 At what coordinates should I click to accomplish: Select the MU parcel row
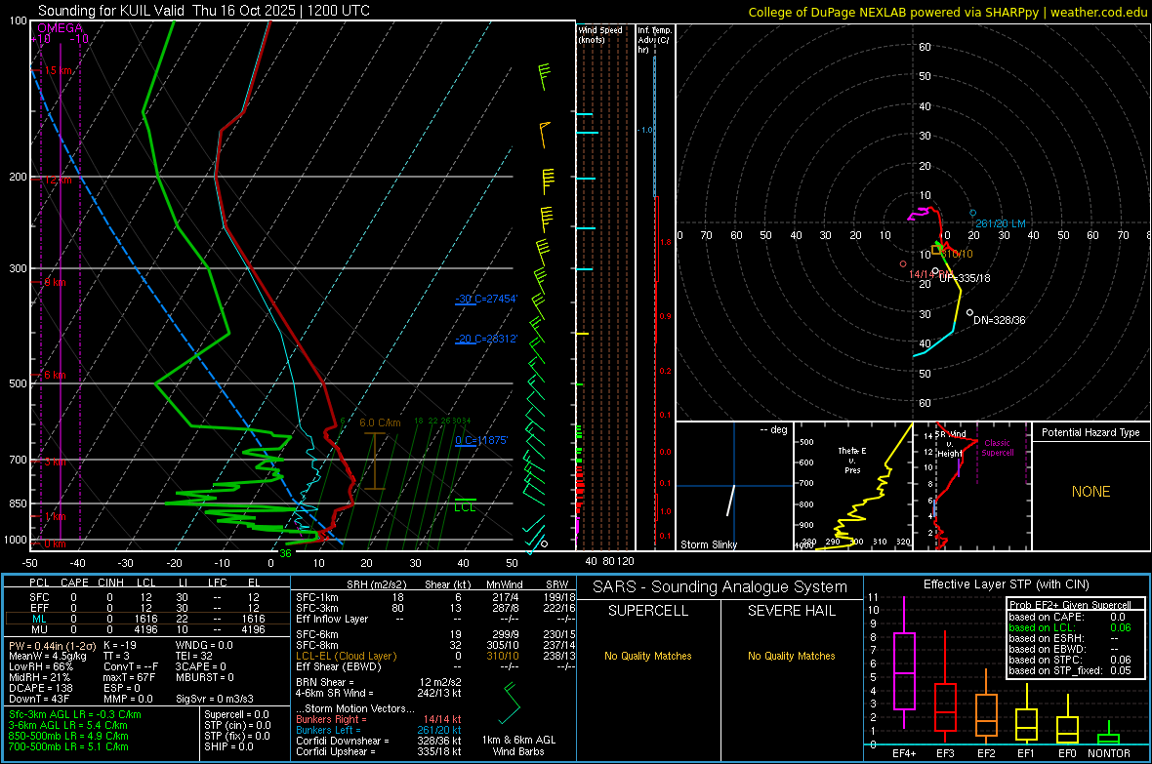click(x=146, y=629)
